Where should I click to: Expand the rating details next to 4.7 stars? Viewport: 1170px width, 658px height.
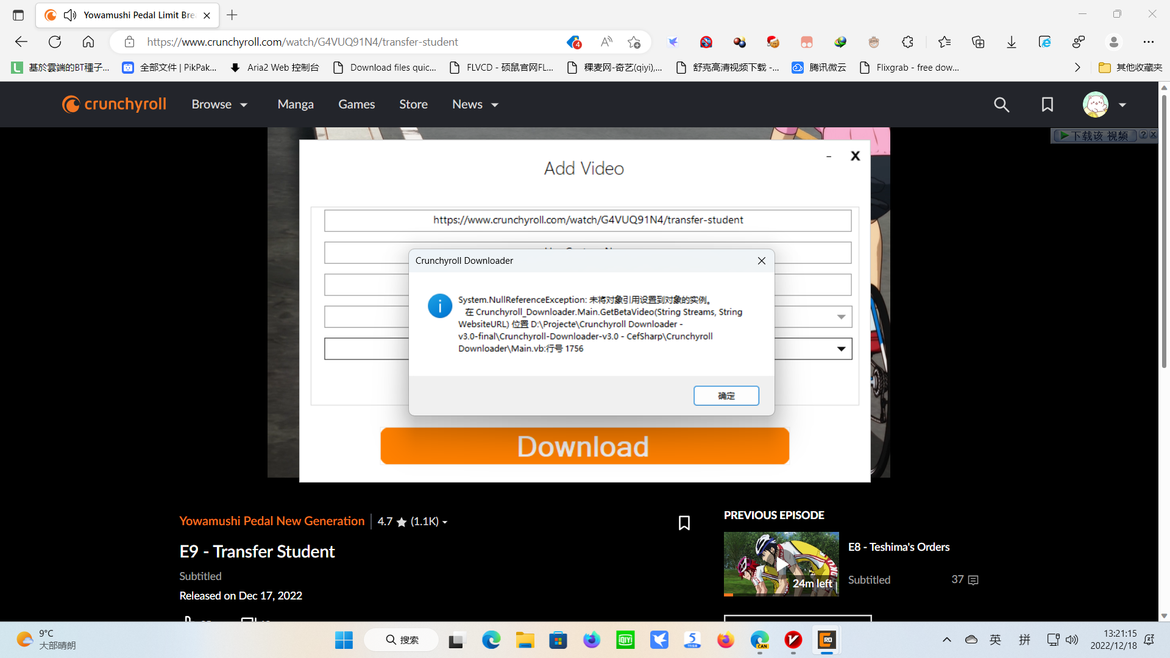pos(445,522)
